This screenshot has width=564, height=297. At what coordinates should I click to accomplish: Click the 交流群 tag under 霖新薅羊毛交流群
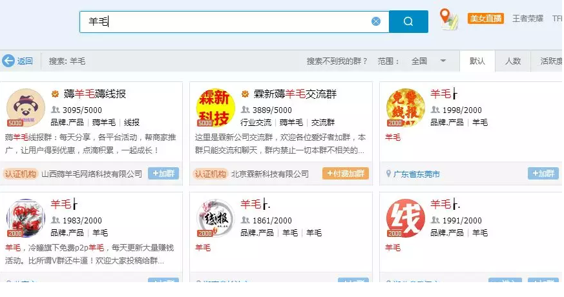[322, 123]
